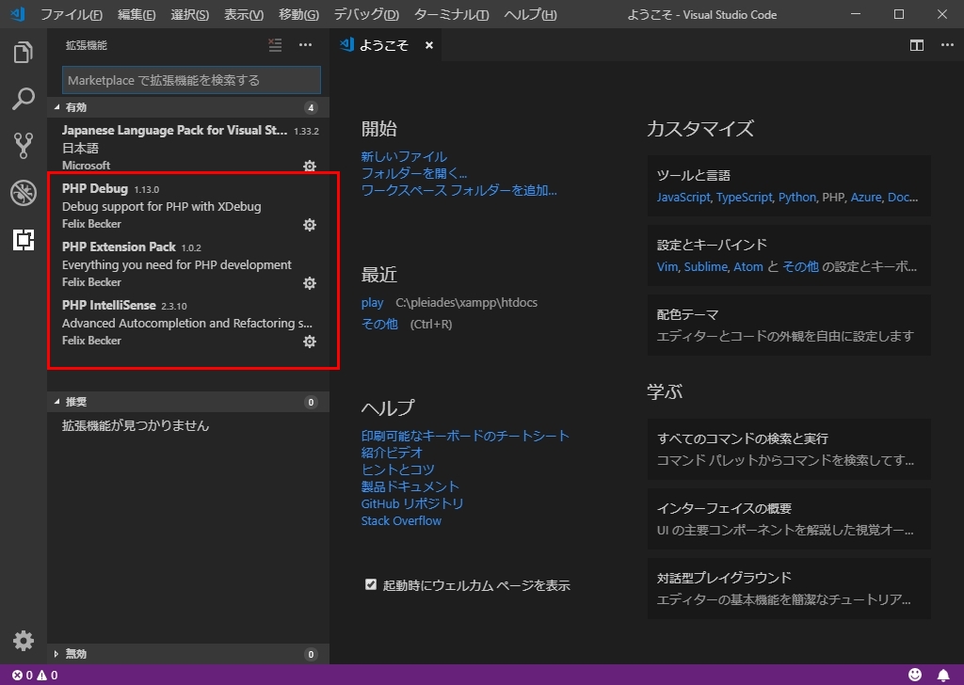964x685 pixels.
Task: Open the Search view icon
Action: [x=23, y=99]
